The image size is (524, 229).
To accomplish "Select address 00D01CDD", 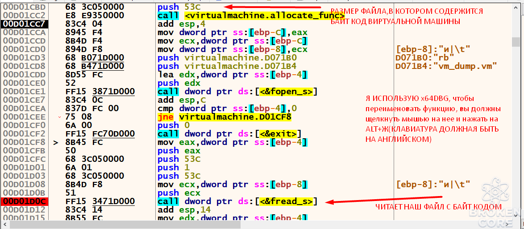I will 25,75.
